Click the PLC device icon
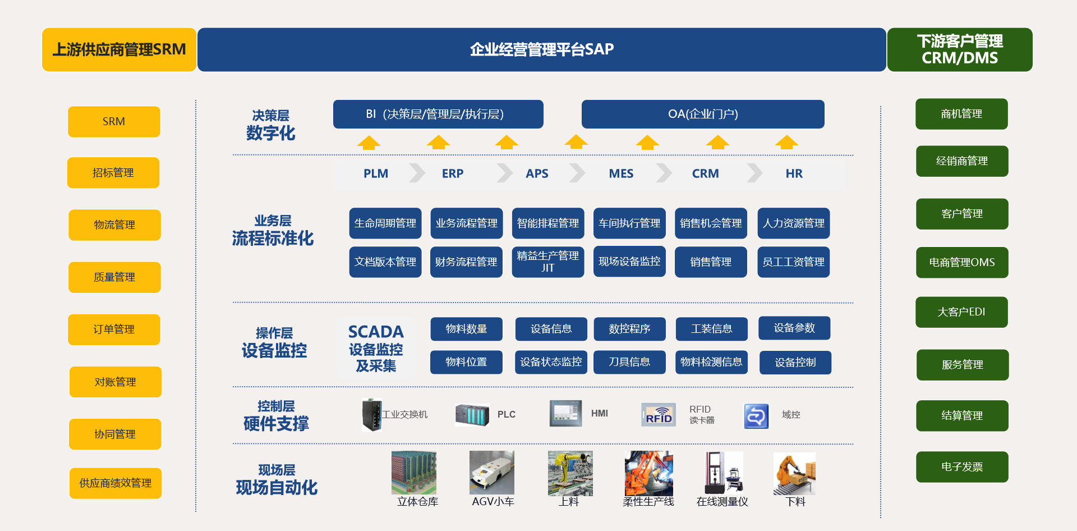The image size is (1077, 531). 472,415
